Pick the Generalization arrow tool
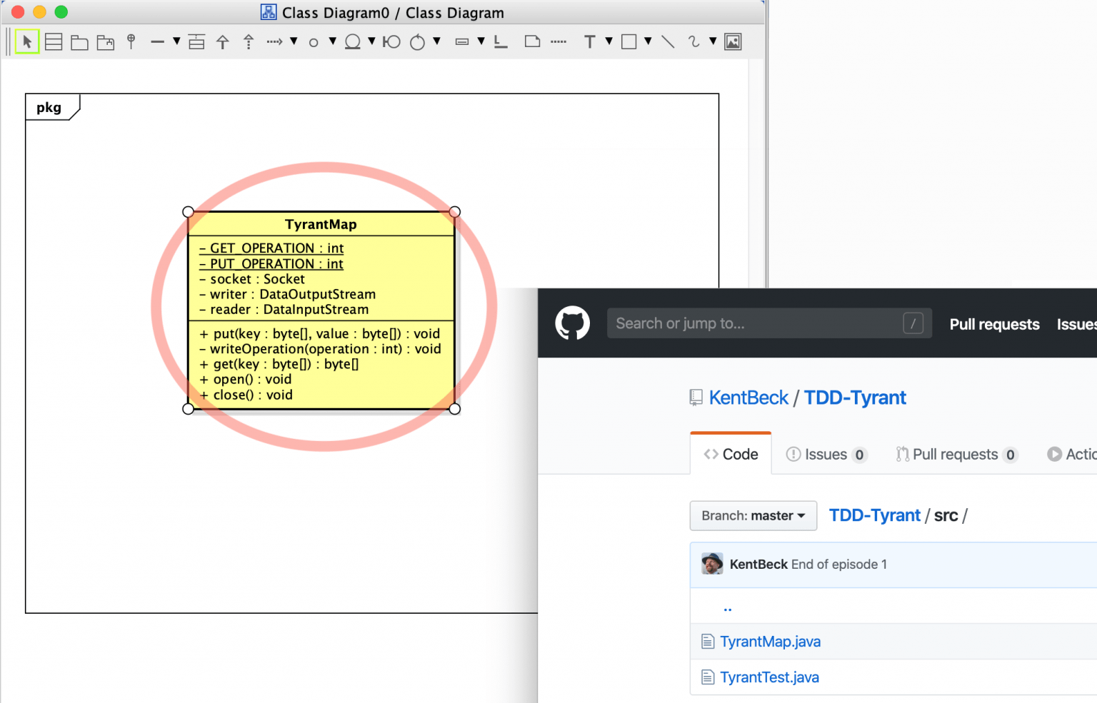The image size is (1097, 703). 223,42
